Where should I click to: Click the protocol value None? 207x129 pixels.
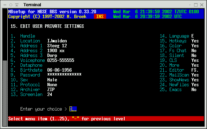point(52,84)
